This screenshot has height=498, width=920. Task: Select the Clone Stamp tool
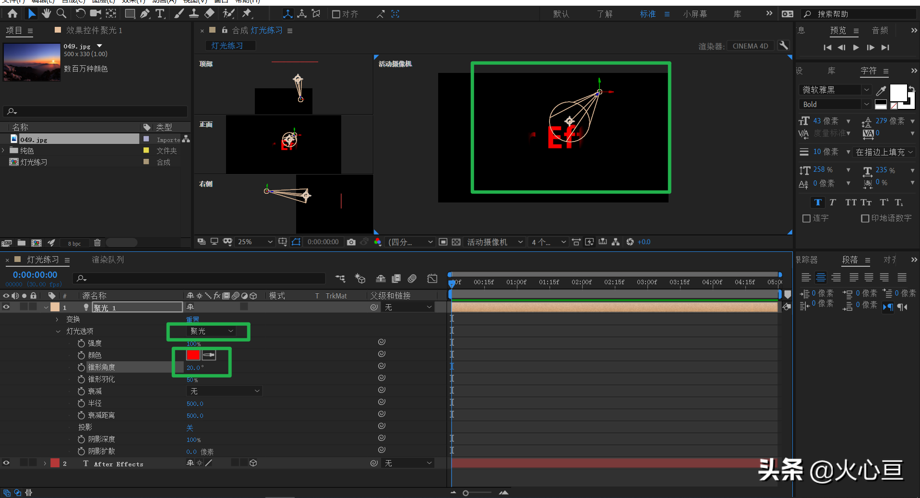point(194,13)
